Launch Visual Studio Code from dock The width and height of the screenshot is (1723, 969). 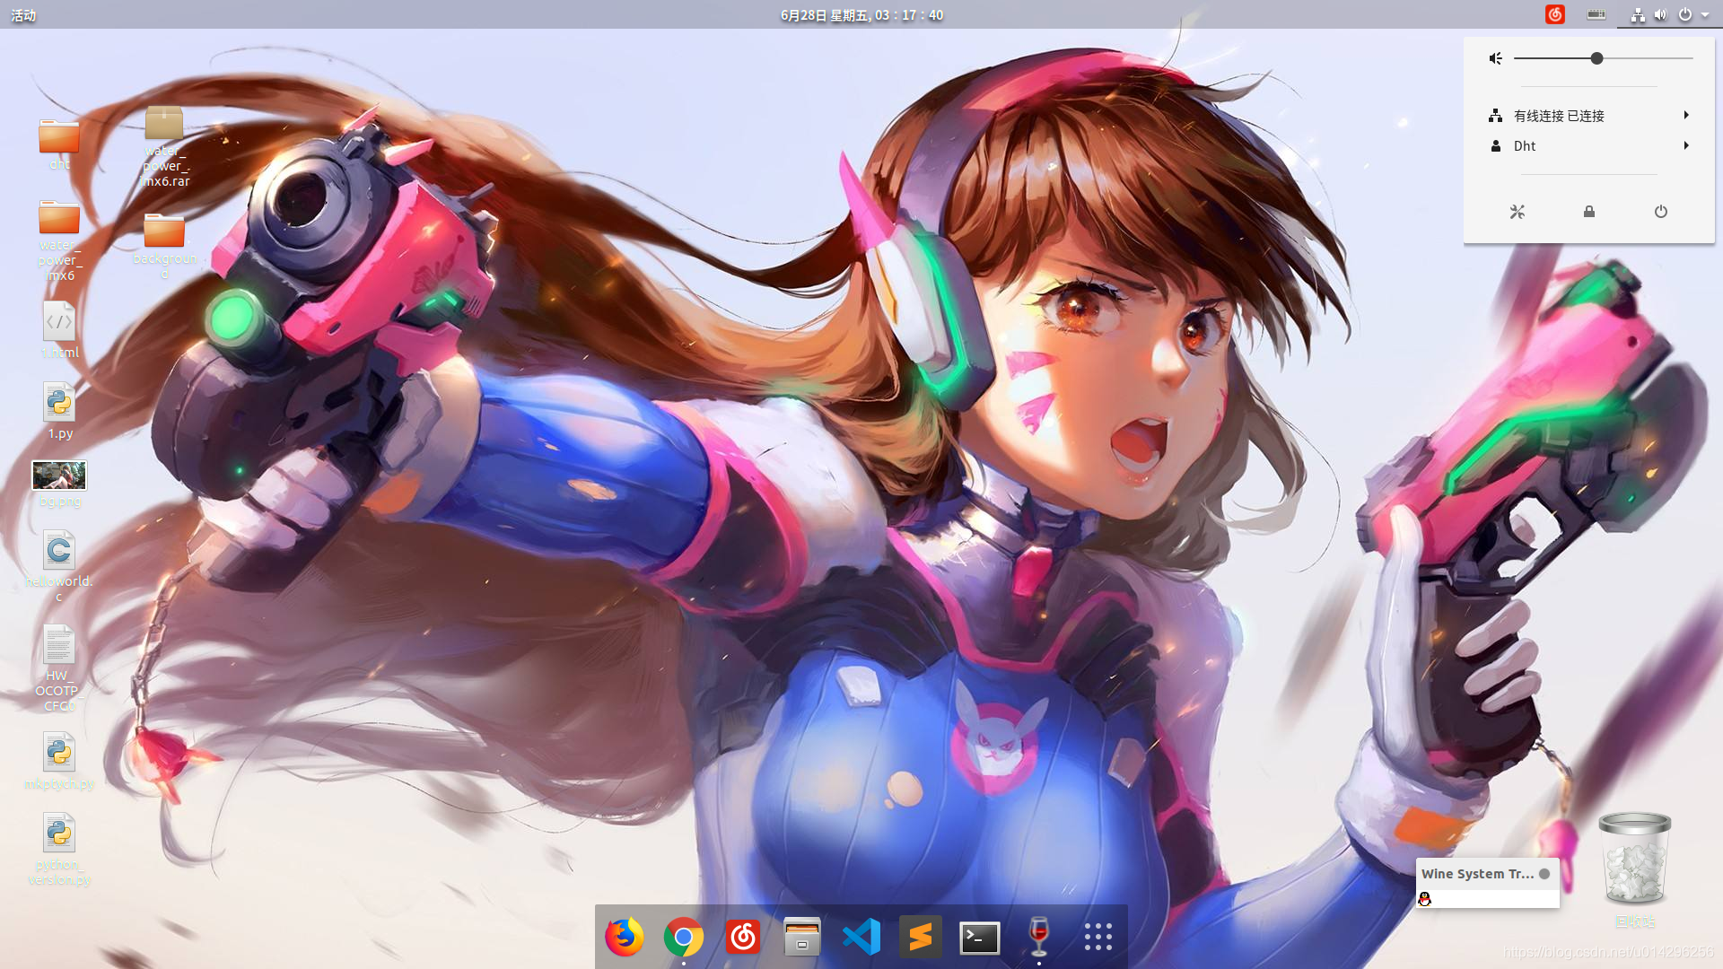point(861,938)
